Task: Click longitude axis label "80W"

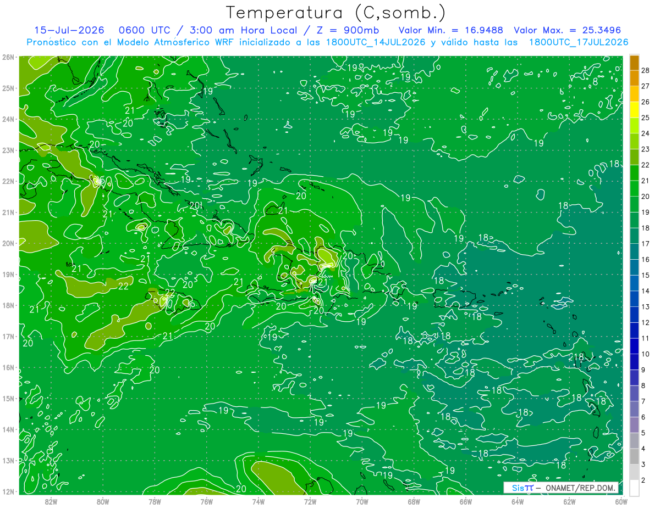Action: (103, 501)
